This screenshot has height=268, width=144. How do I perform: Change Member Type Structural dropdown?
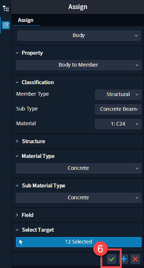(x=118, y=94)
